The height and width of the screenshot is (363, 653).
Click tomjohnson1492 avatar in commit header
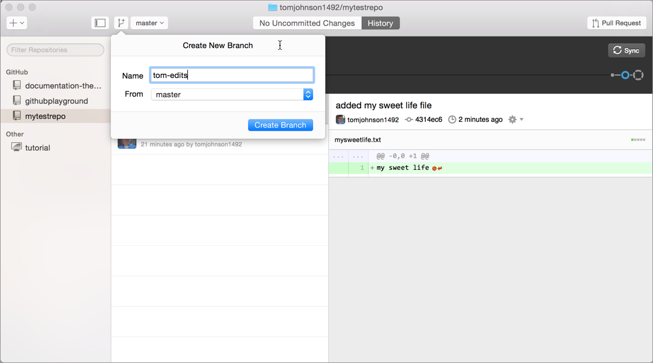pos(340,119)
